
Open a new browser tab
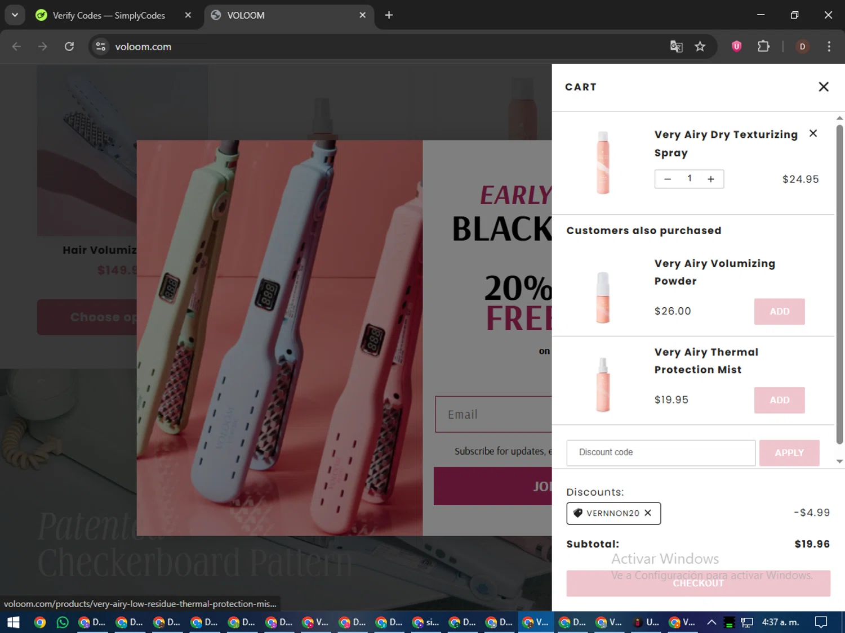(389, 15)
